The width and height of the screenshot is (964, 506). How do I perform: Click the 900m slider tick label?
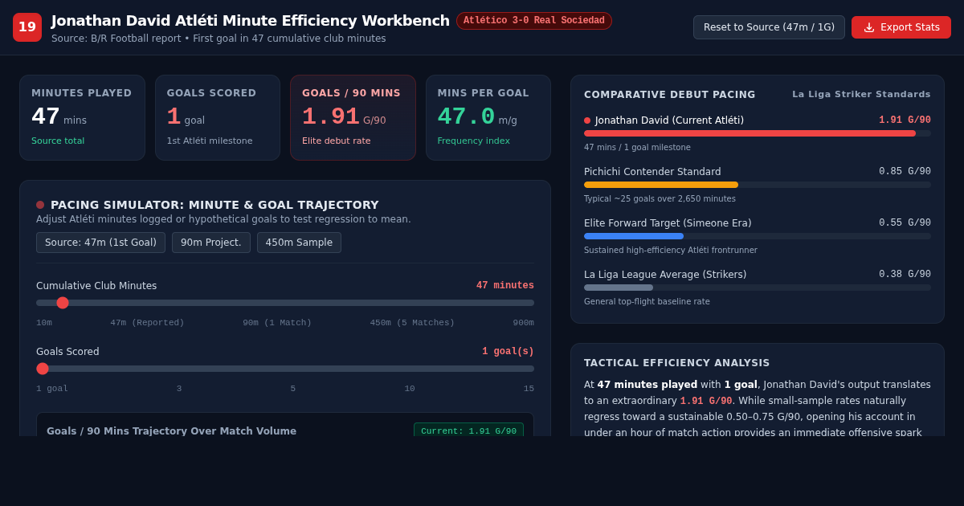[524, 323]
